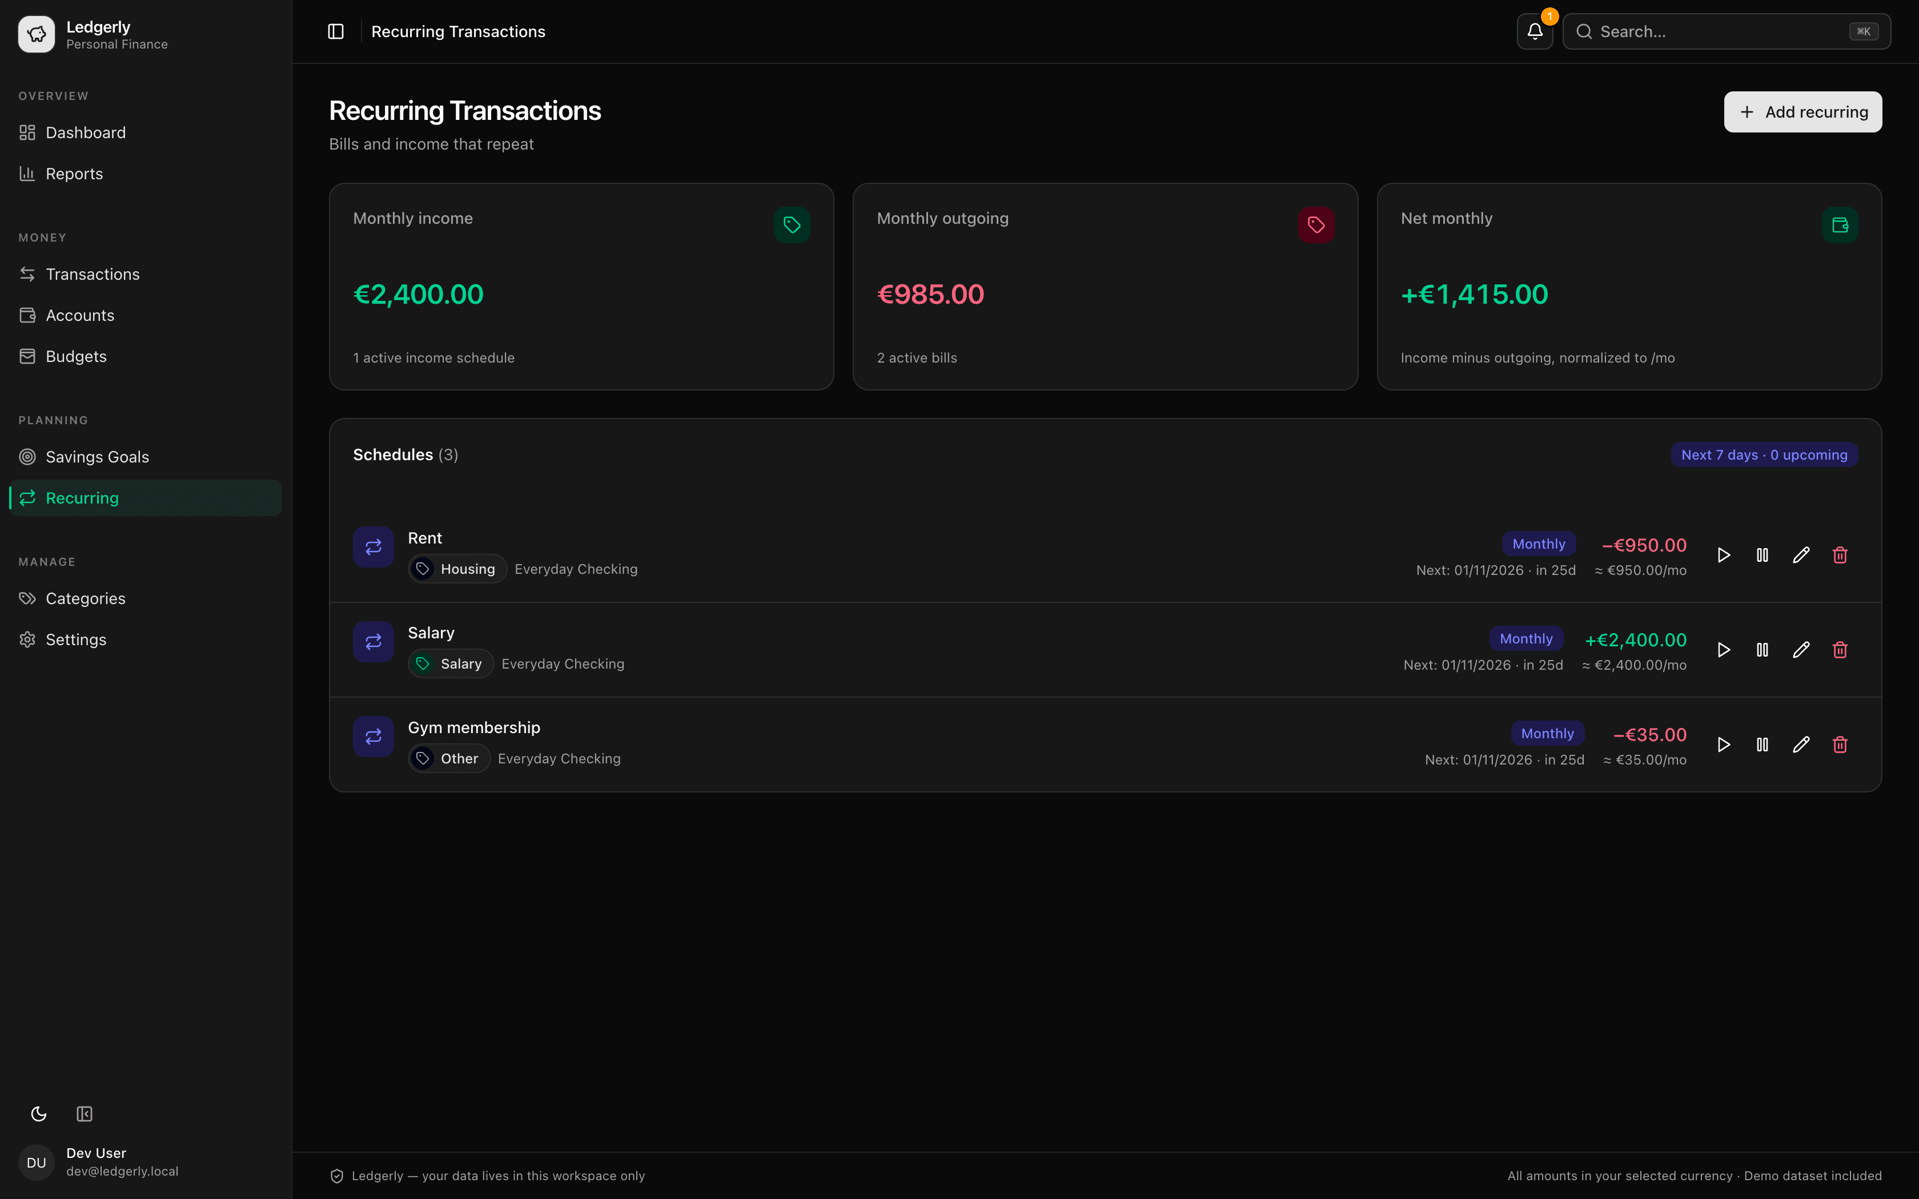Click the Net monthly wallet icon

click(1840, 225)
